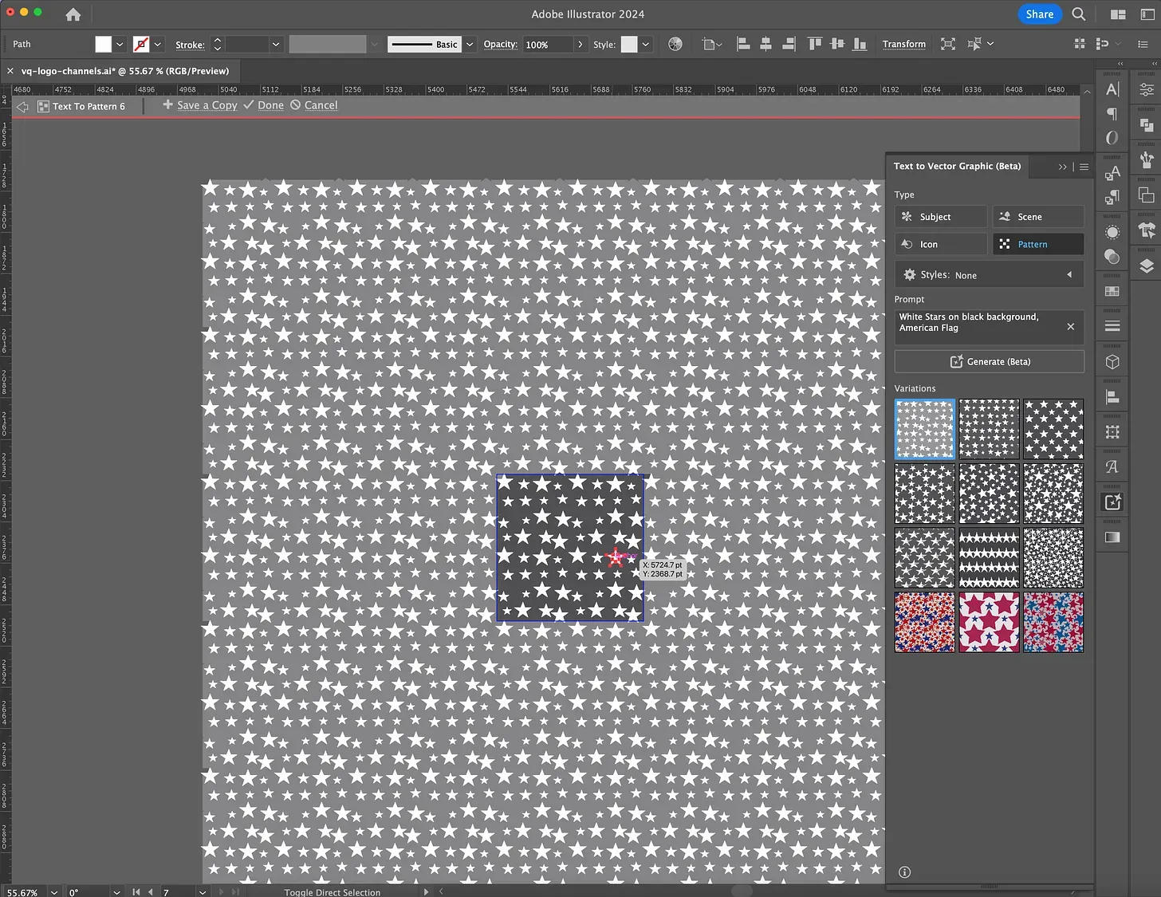This screenshot has width=1161, height=897.
Task: Switch to Scene generation type
Action: click(x=1037, y=216)
